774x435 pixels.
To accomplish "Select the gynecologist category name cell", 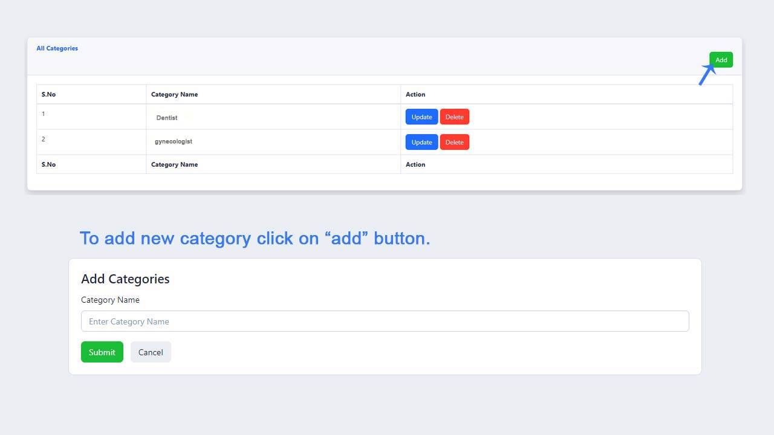I will 174,141.
